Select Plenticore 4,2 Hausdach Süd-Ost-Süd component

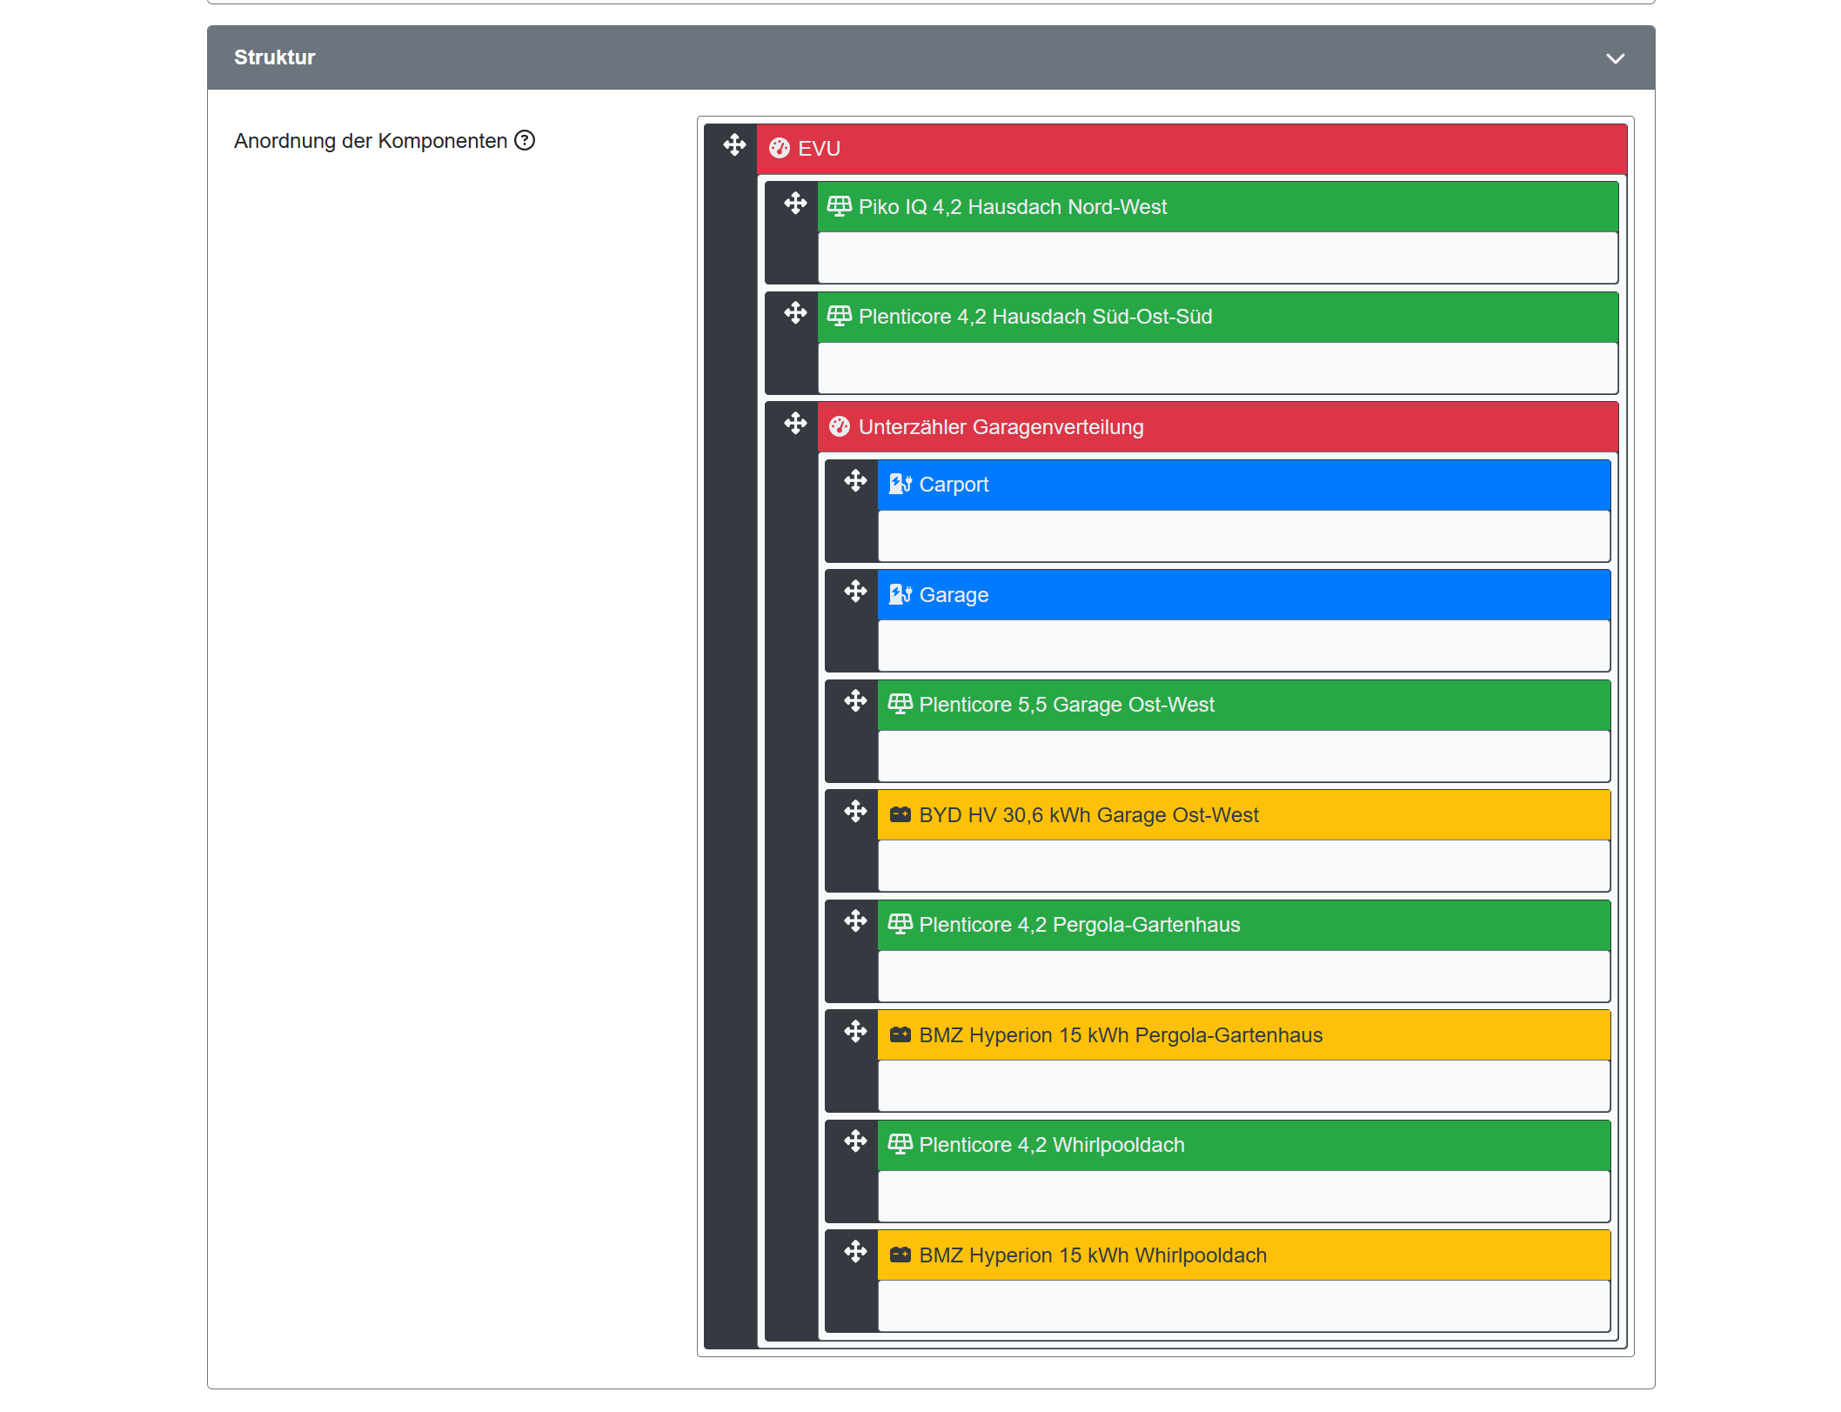[1035, 317]
